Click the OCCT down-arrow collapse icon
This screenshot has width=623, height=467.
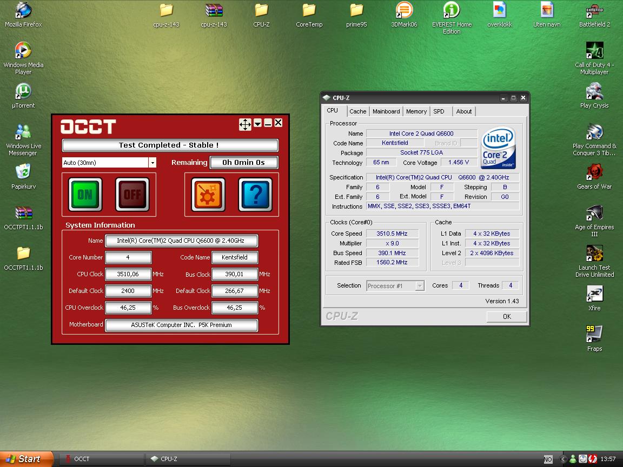click(257, 123)
